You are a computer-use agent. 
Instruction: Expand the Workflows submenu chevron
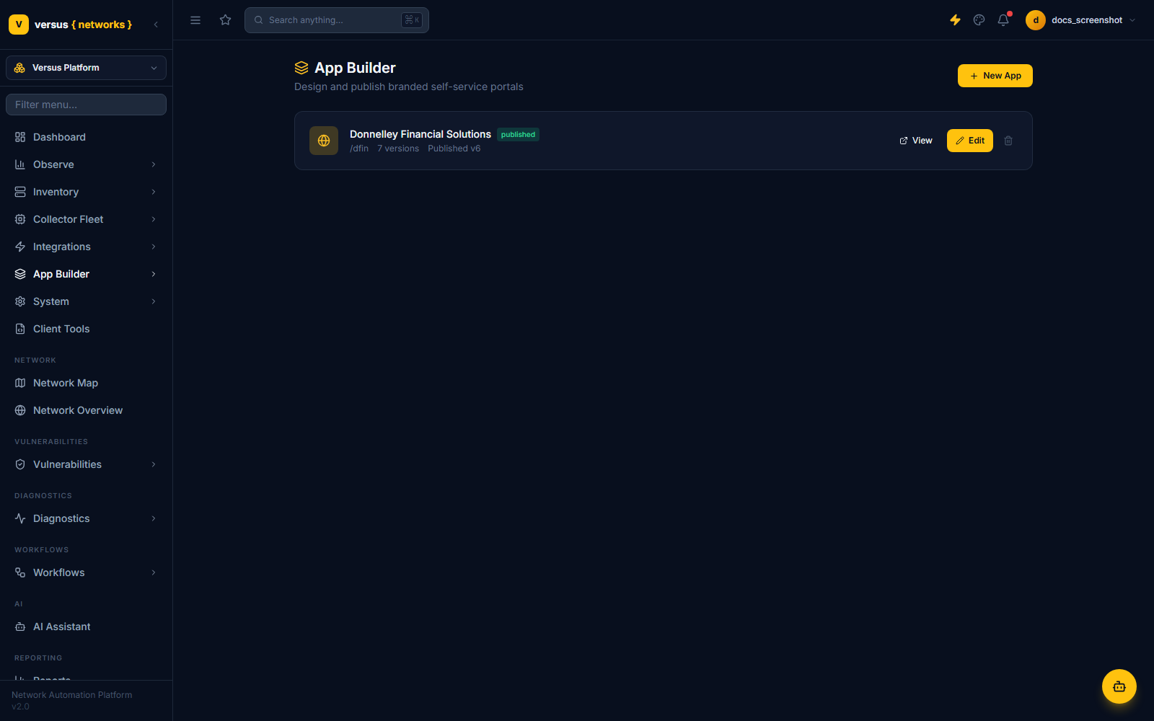point(154,572)
